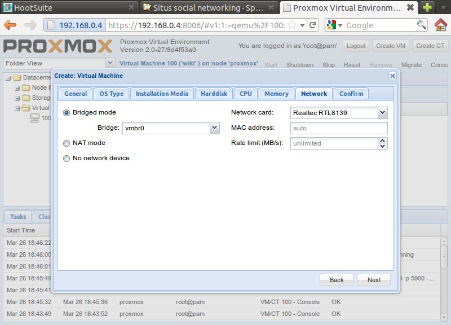Open the Bridge vmbr0 dropdown
This screenshot has height=325, width=451.
click(x=214, y=128)
